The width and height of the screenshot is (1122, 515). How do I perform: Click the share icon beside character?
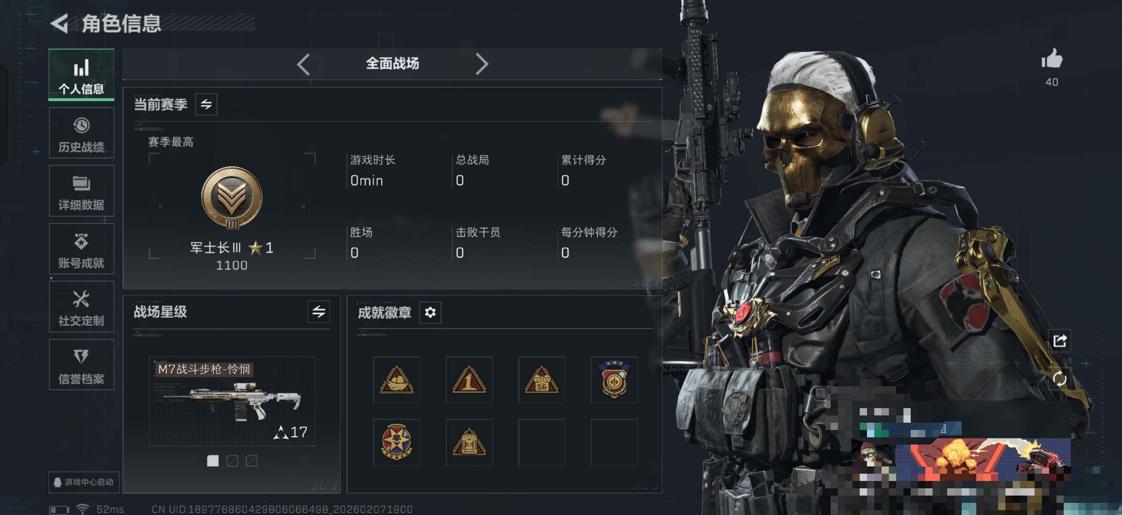tap(1060, 341)
